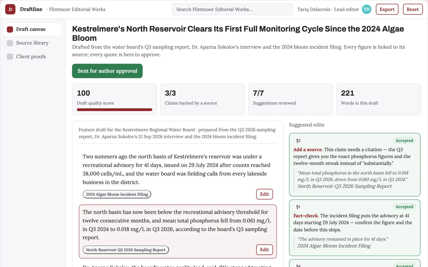This screenshot has height=267, width=428.
Task: Click the Reset button
Action: pyautogui.click(x=413, y=9)
